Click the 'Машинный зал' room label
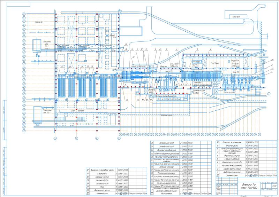 tap(39, 22)
